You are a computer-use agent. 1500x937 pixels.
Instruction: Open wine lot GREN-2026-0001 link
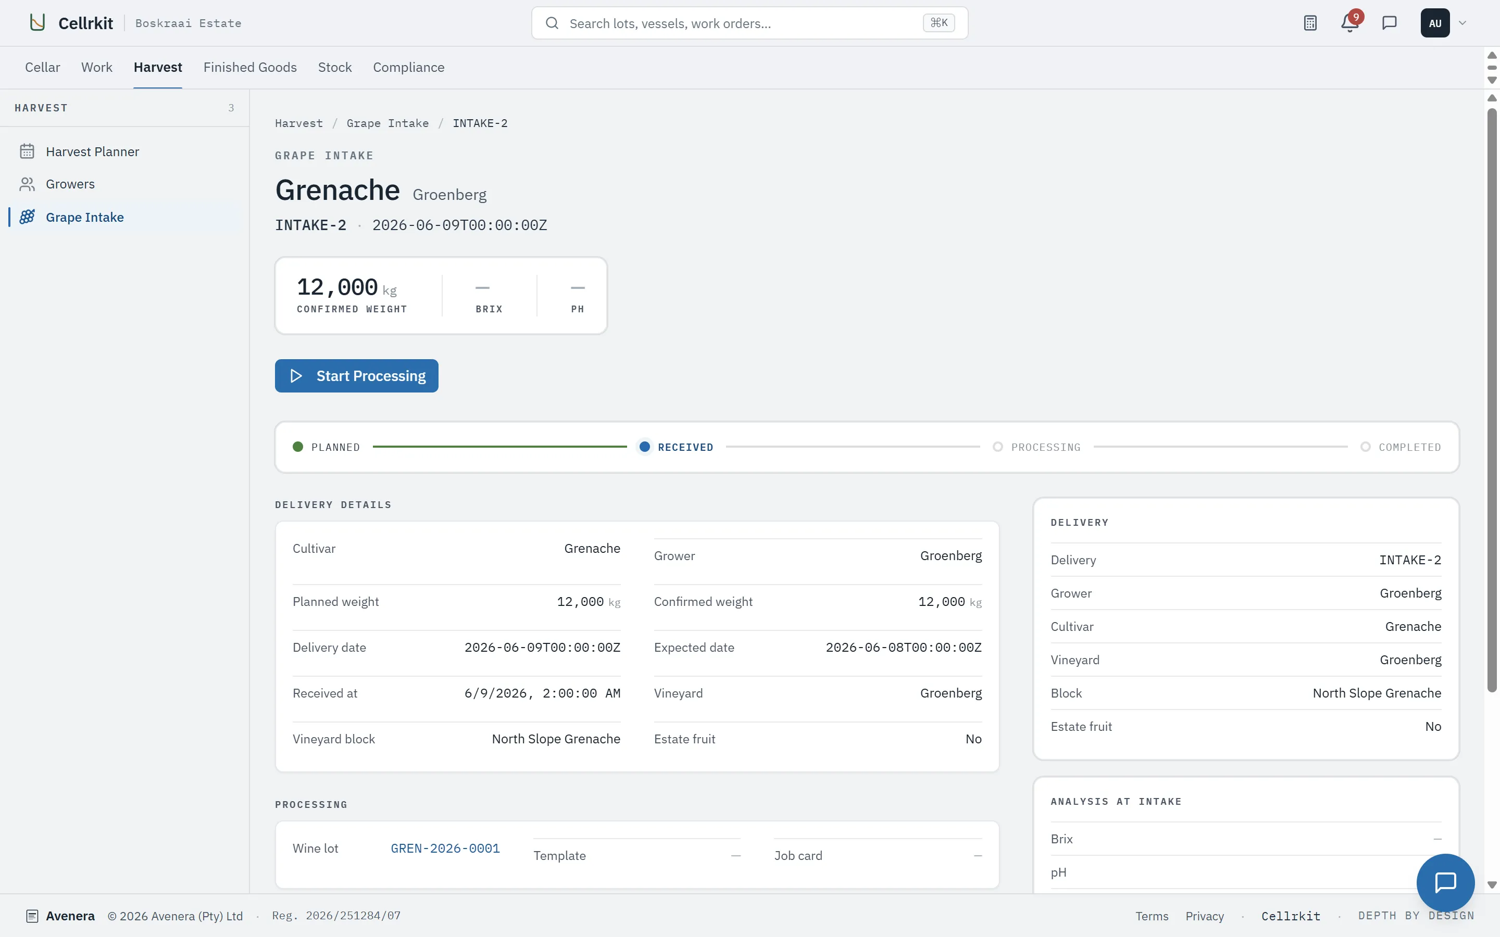[x=445, y=848]
